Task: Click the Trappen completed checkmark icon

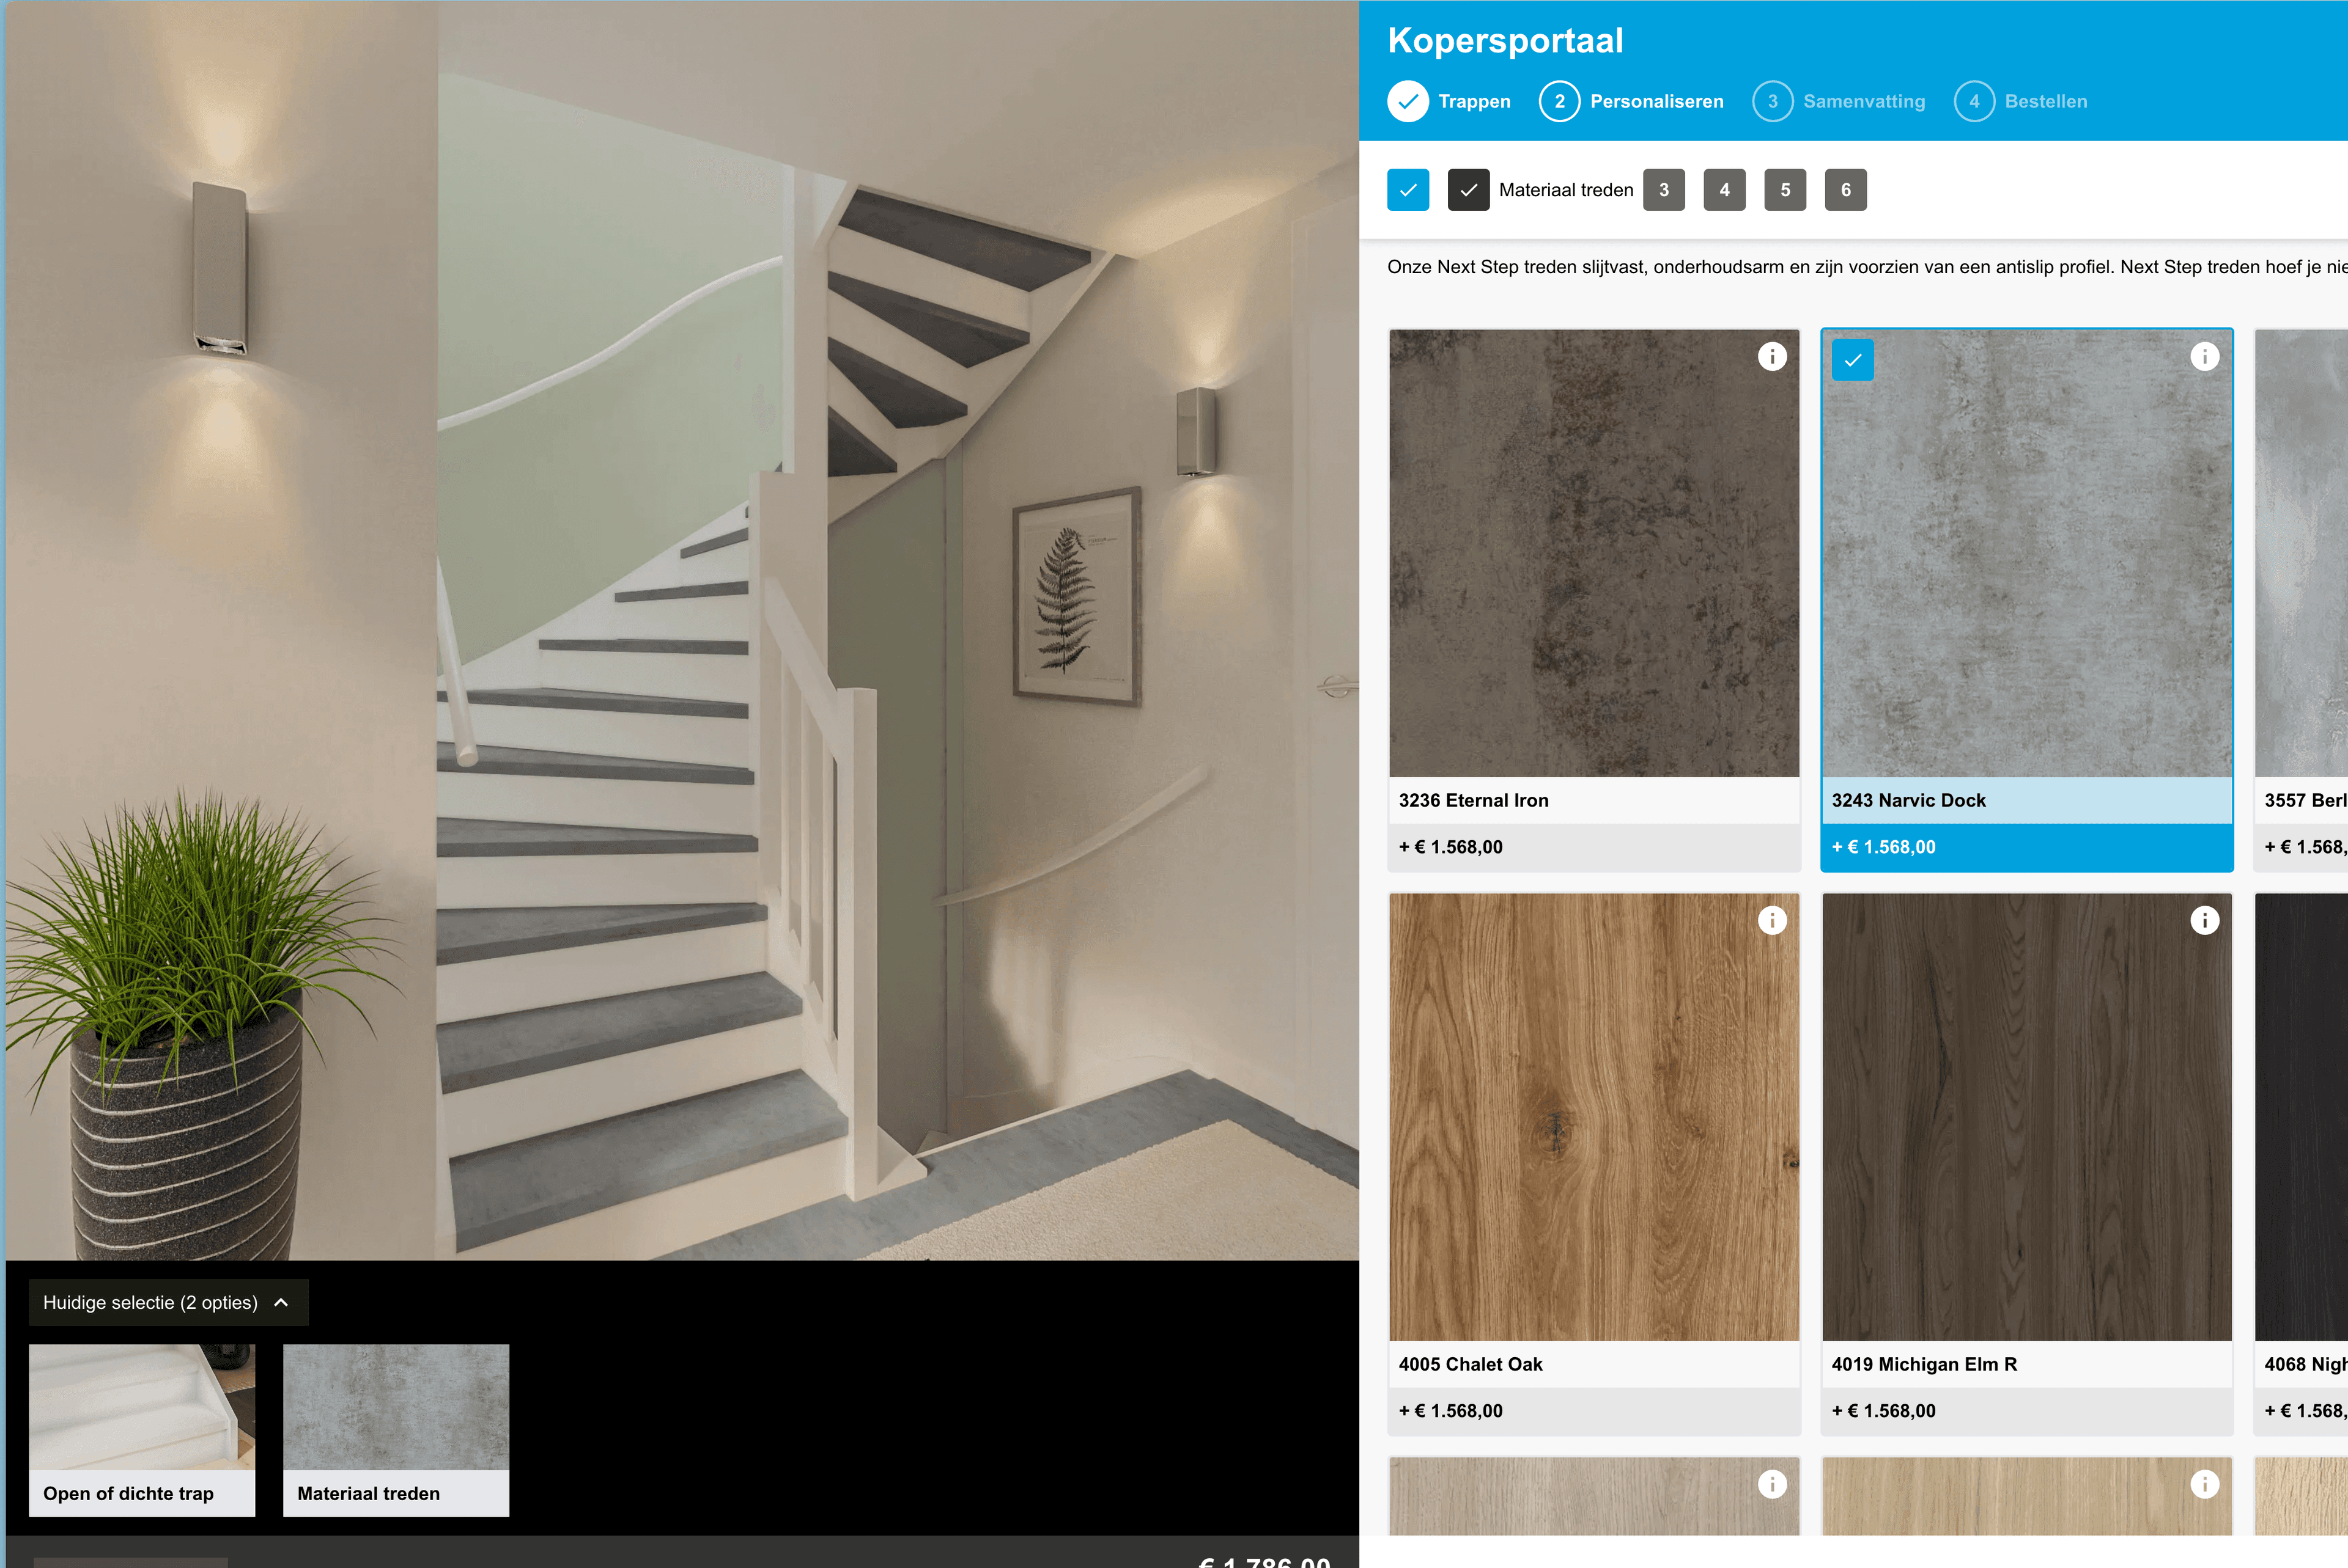Action: click(1408, 101)
